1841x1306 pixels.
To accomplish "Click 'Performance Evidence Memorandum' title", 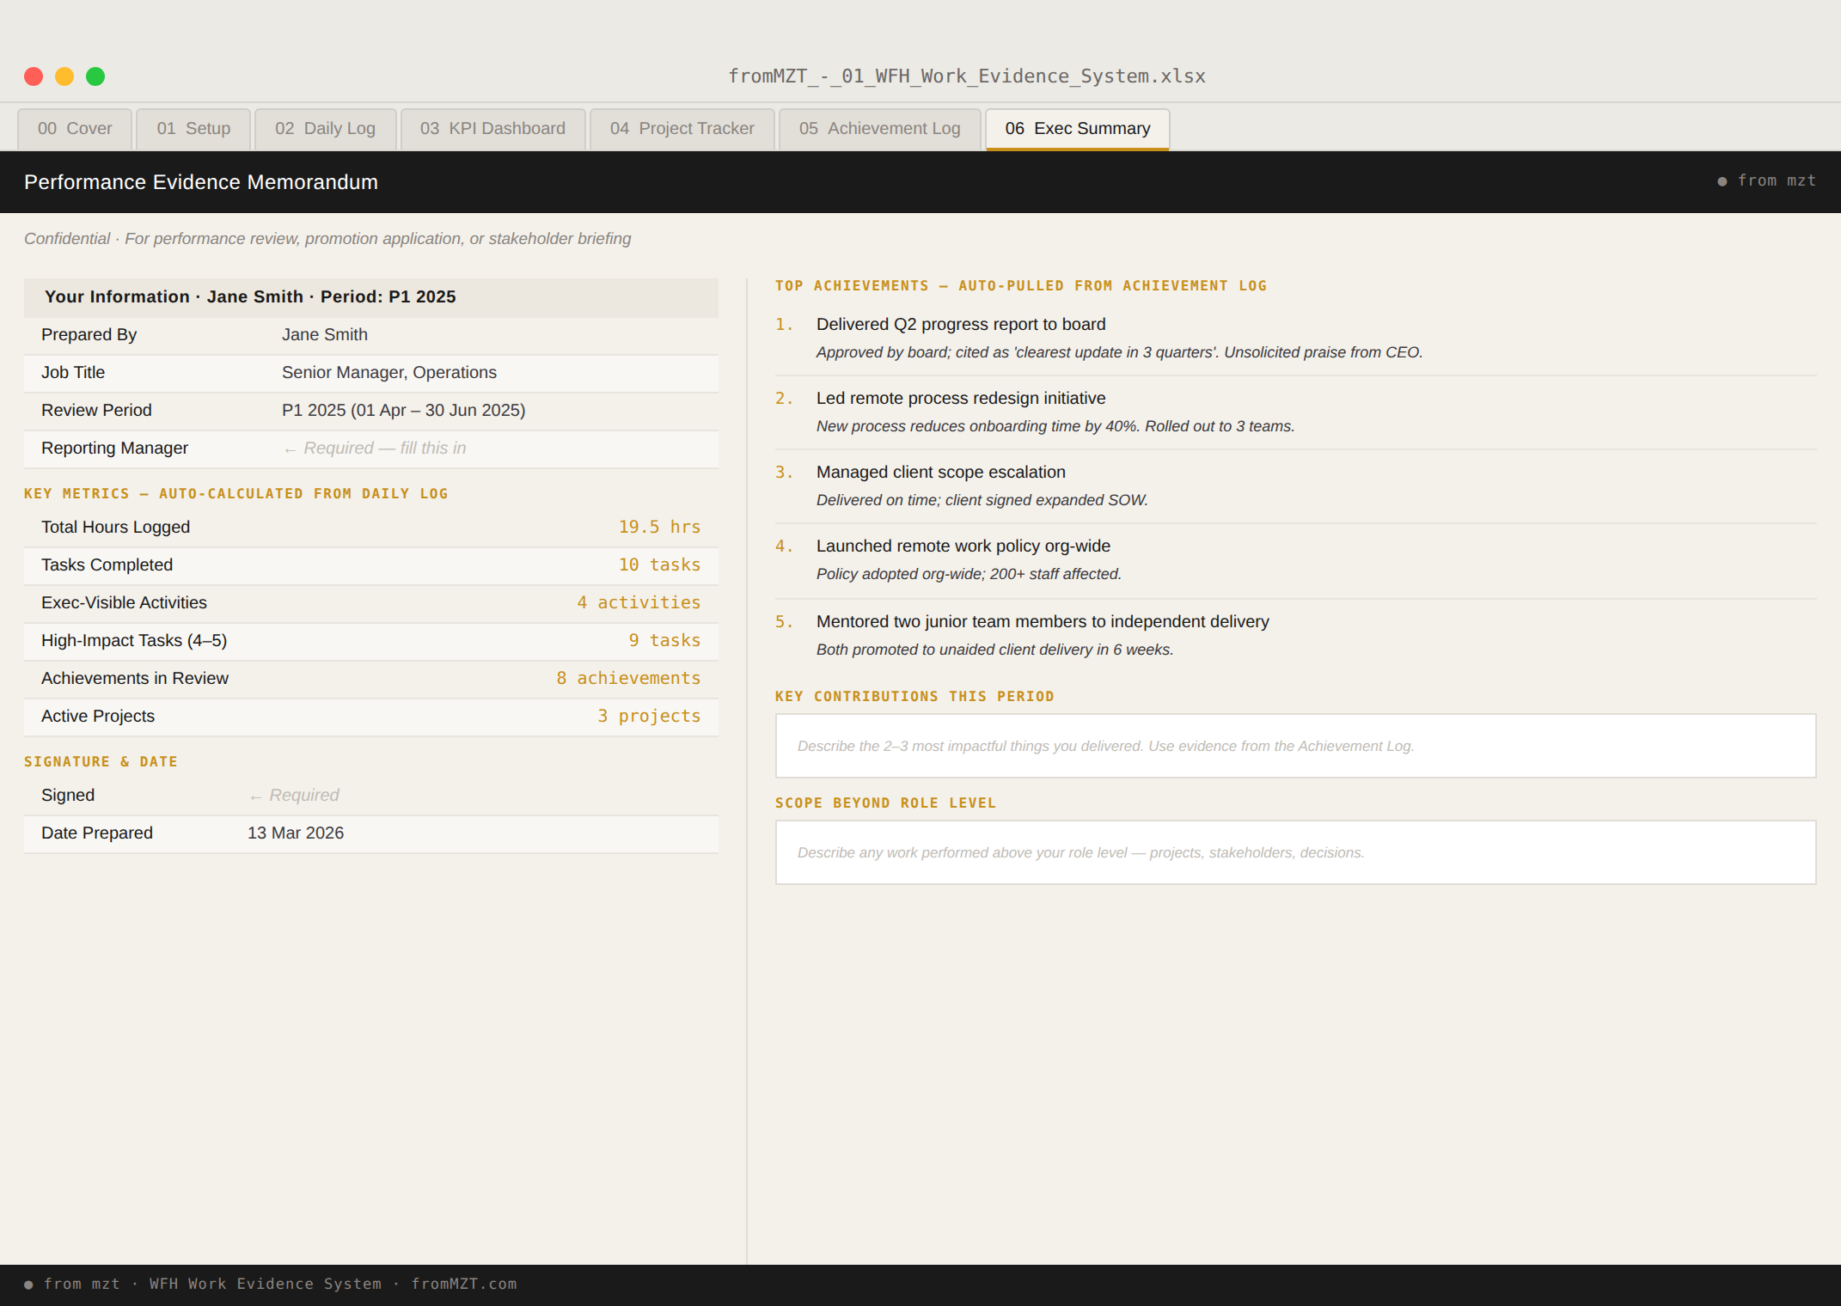I will click(201, 182).
